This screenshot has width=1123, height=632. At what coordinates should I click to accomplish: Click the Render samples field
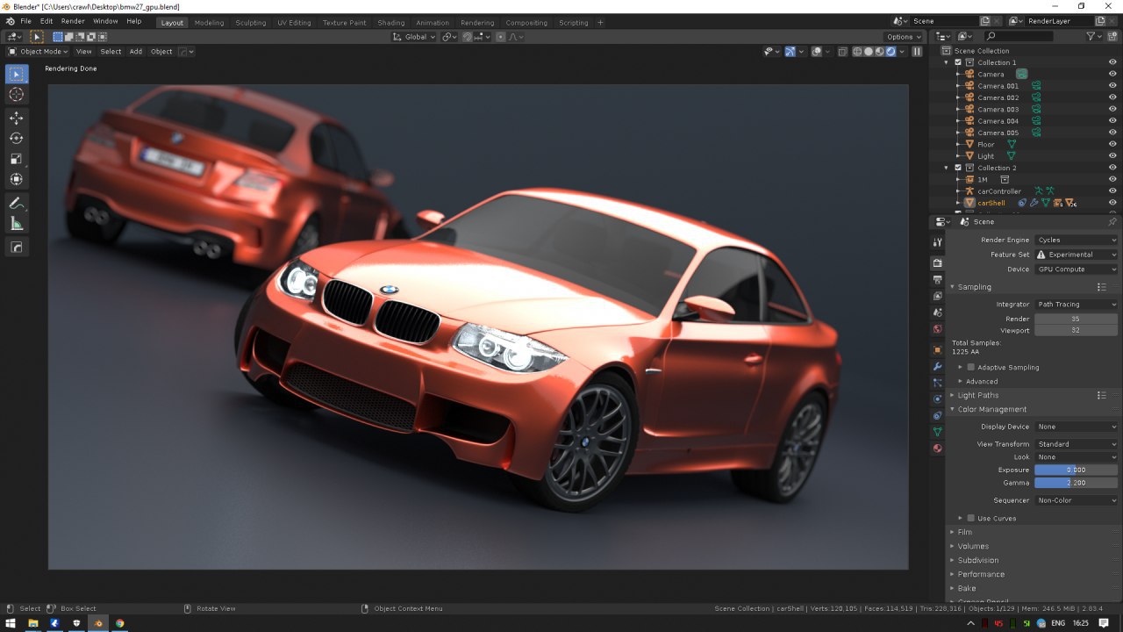click(1077, 319)
